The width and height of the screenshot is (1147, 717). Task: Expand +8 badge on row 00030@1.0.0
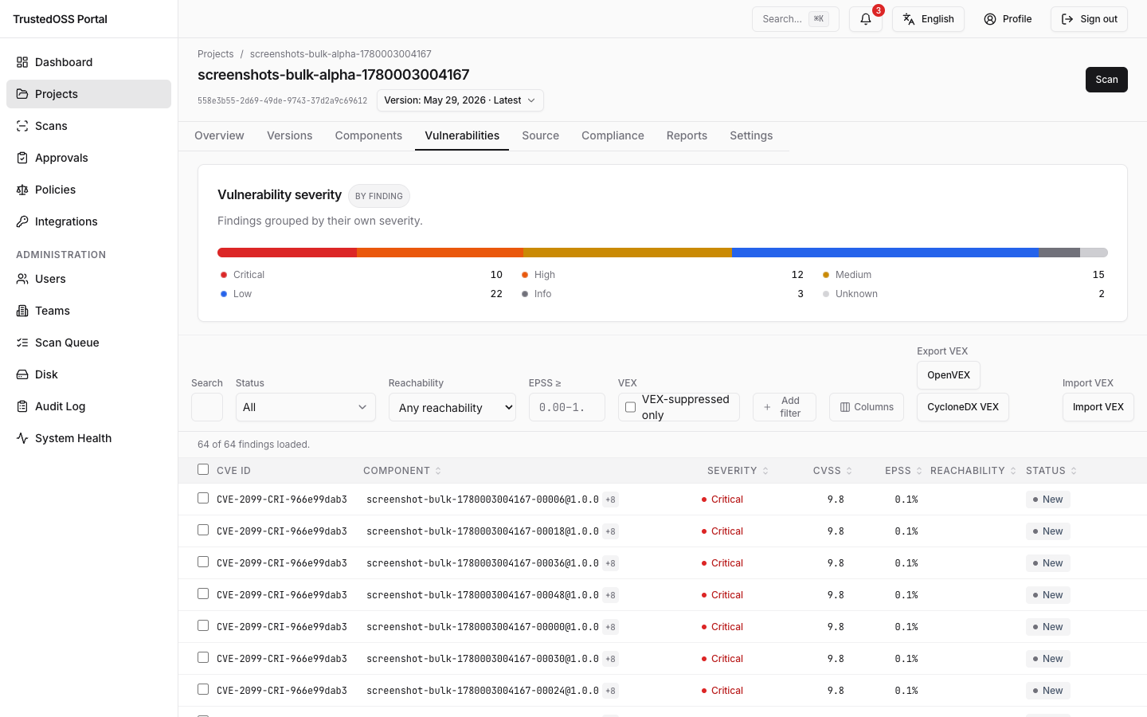pos(610,659)
